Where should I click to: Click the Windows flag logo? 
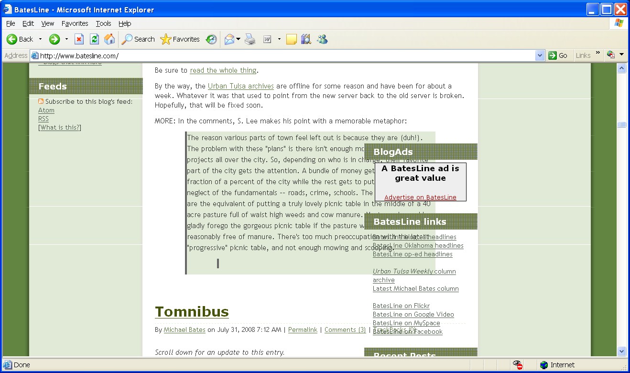pyautogui.click(x=619, y=23)
